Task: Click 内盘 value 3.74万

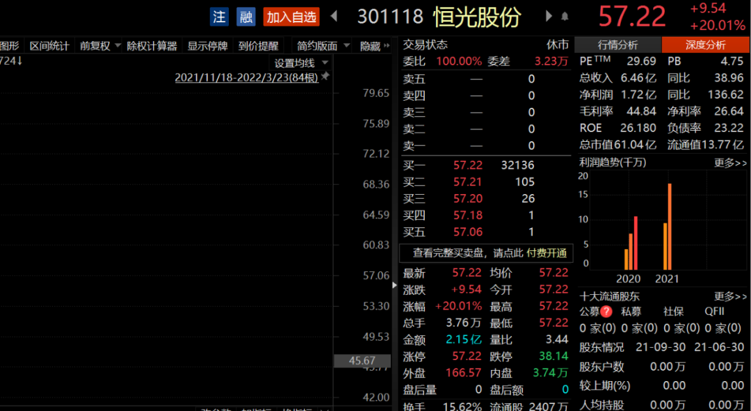Action: pos(550,373)
